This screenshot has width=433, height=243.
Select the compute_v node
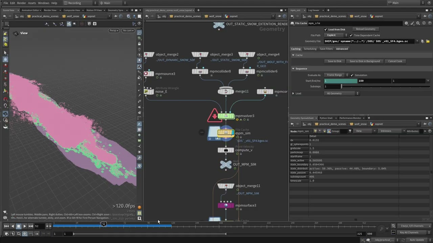pos(226,150)
